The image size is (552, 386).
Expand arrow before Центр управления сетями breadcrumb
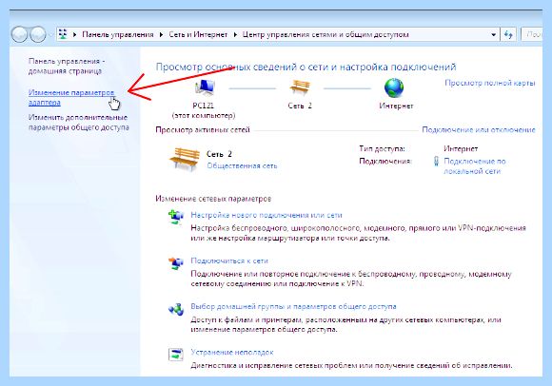[235, 34]
